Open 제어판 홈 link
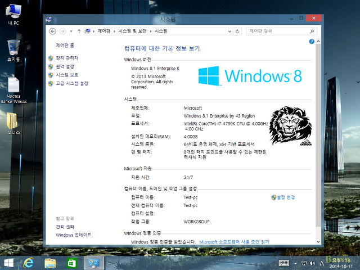 click(65, 45)
